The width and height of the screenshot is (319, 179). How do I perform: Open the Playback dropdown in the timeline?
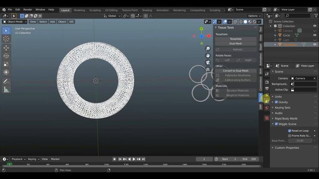coord(18,159)
